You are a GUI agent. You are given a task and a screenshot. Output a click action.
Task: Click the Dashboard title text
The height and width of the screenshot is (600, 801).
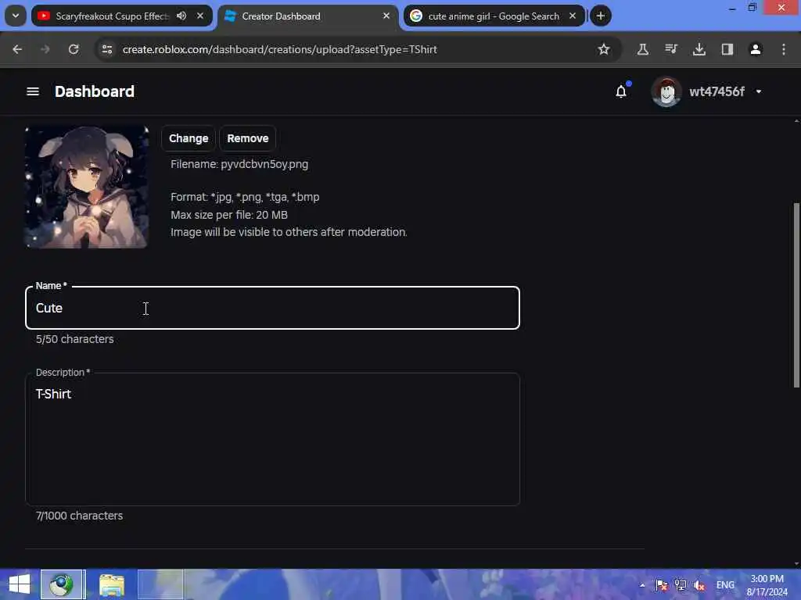pyautogui.click(x=95, y=91)
